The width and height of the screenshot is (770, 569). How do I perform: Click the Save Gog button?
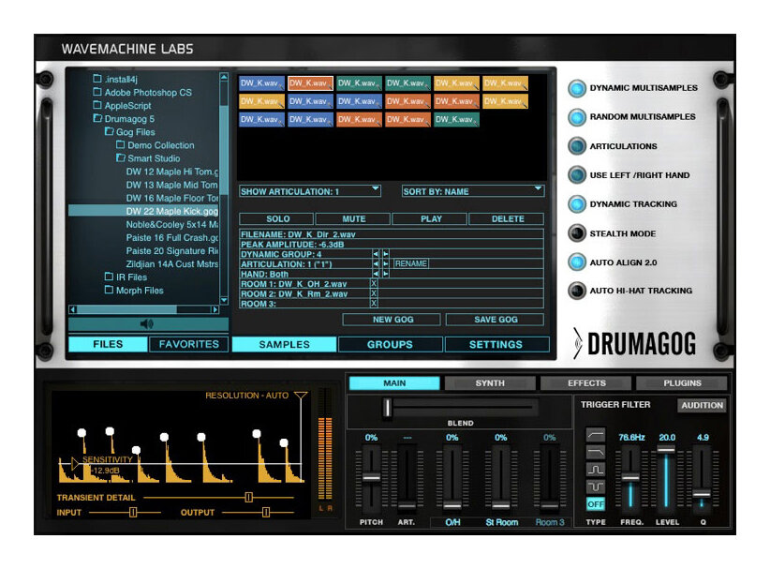click(495, 320)
